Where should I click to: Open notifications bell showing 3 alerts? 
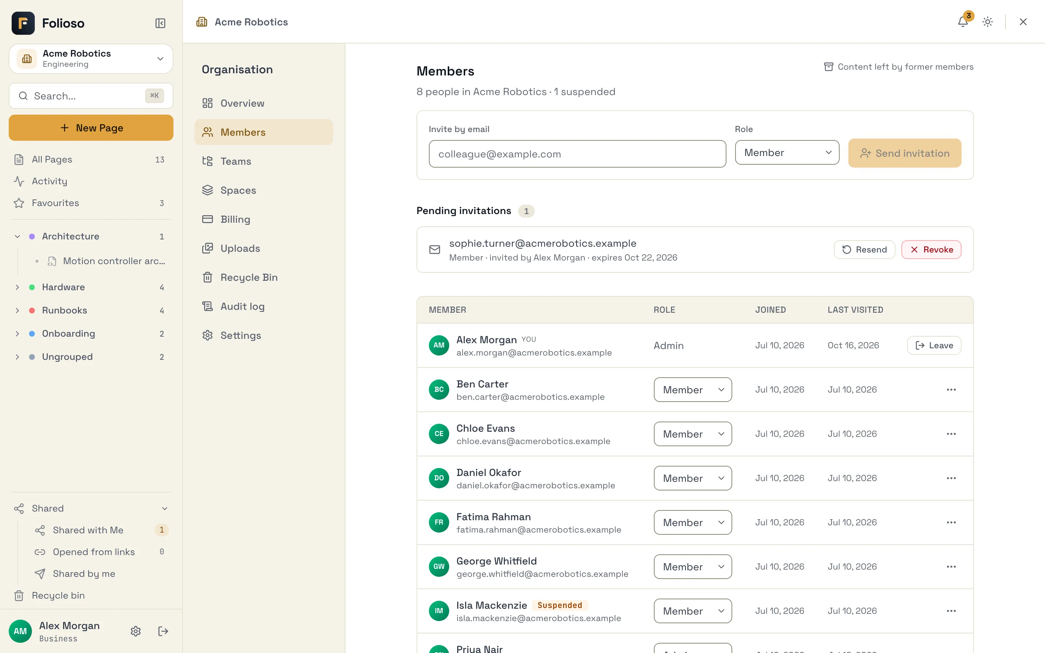click(963, 21)
